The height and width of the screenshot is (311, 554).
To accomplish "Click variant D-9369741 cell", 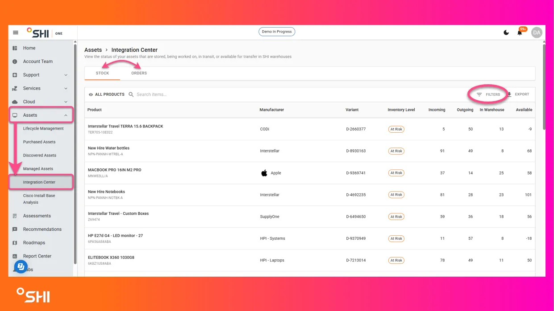I will pos(356,173).
